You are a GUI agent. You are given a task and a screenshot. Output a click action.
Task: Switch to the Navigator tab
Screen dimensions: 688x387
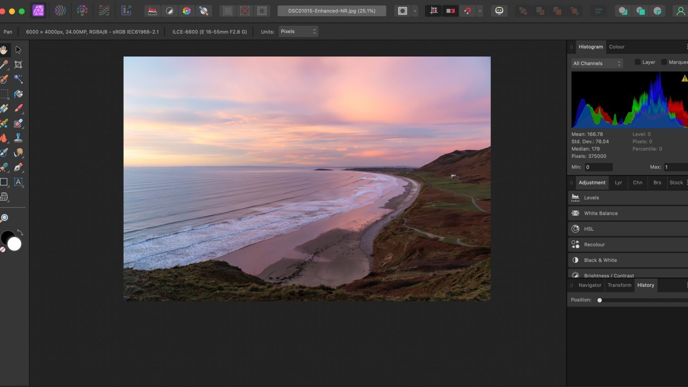[x=590, y=285]
